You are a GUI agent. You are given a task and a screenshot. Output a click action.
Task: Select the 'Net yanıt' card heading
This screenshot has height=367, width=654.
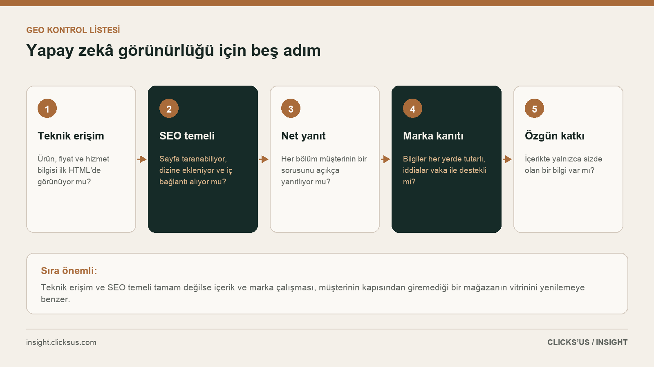pos(303,136)
